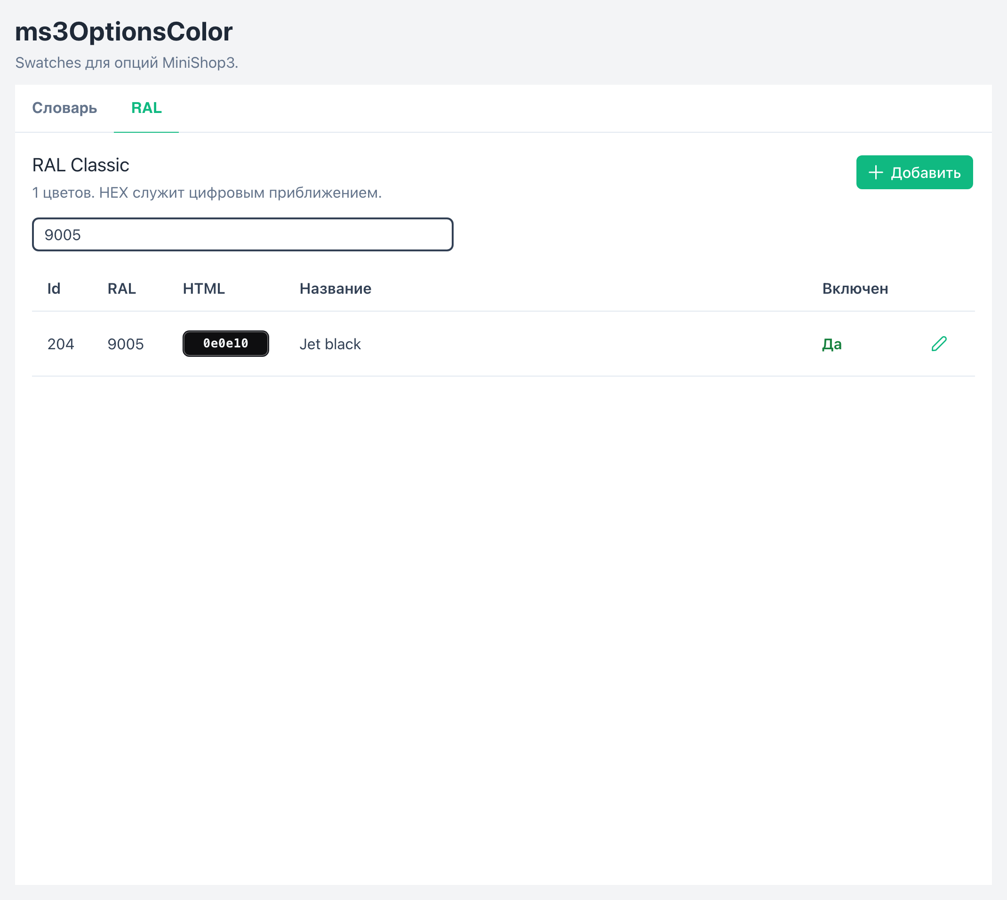Image resolution: width=1007 pixels, height=900 pixels.
Task: Click the Id value 204
Action: click(61, 344)
